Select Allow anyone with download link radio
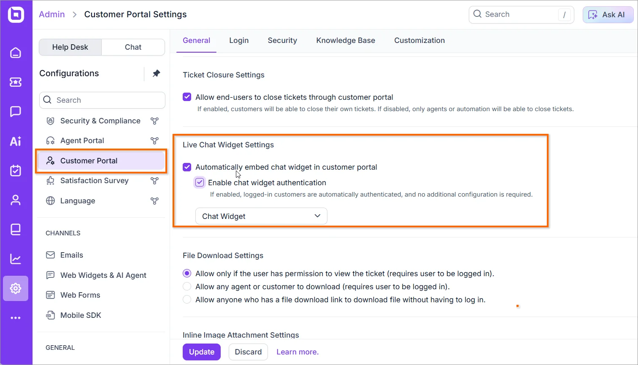 pyautogui.click(x=187, y=300)
